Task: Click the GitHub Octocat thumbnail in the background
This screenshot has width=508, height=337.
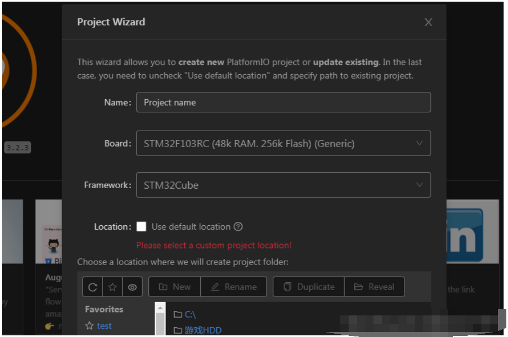Action: 49,232
